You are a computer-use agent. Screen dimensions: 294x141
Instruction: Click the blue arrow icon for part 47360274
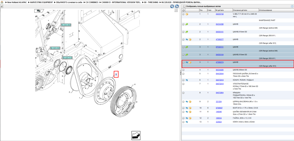[187, 62]
